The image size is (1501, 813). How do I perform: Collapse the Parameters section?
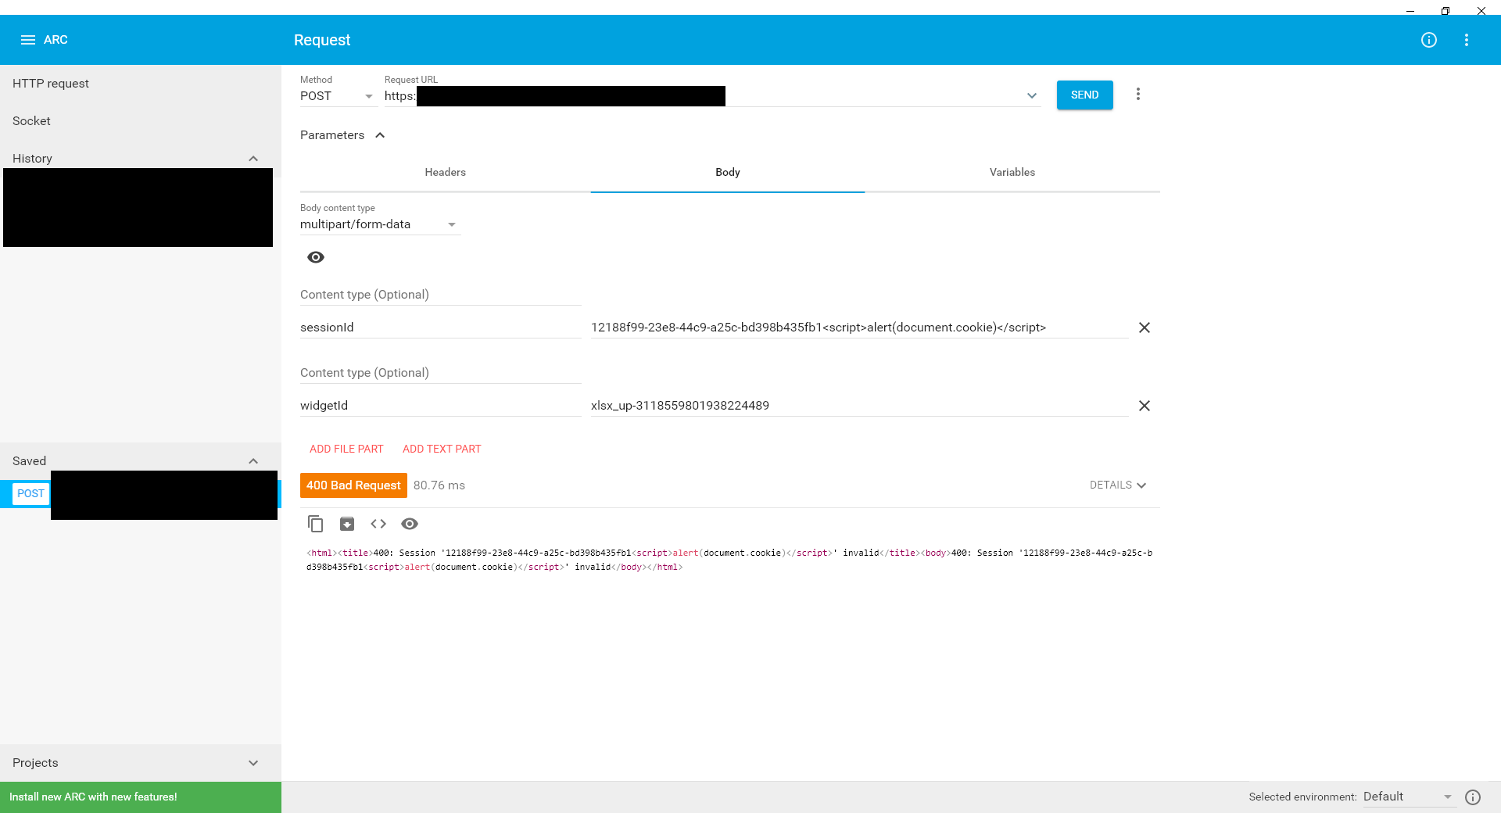[x=380, y=134]
